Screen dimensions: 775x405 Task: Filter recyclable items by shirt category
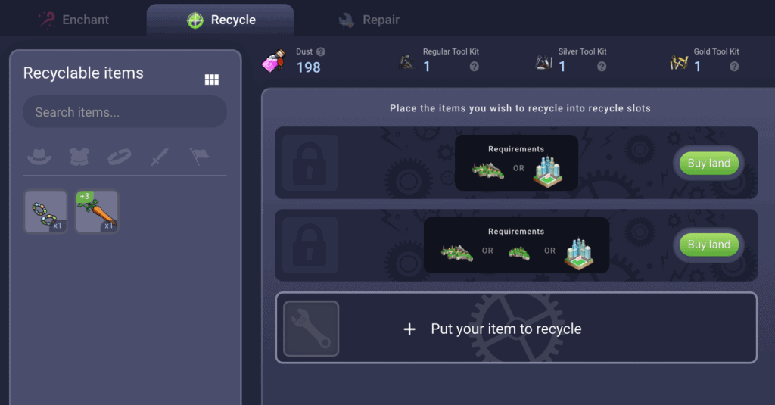click(79, 157)
